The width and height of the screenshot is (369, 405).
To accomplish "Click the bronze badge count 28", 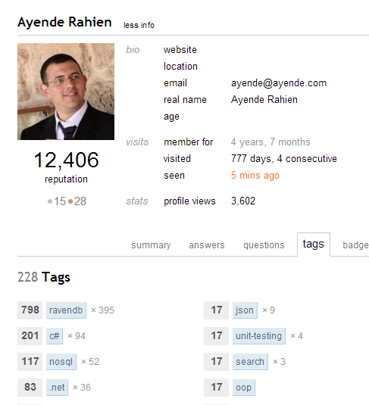I will [77, 201].
